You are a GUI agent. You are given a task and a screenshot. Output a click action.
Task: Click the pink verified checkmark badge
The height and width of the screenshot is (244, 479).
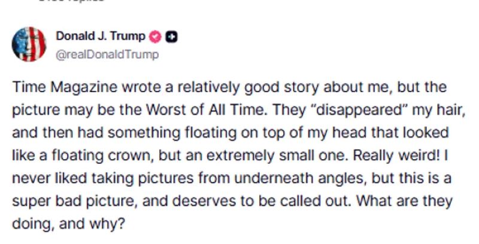click(x=154, y=36)
